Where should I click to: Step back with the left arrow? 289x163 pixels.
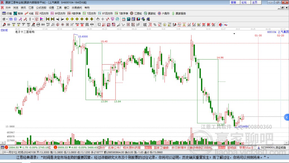click(x=58, y=19)
